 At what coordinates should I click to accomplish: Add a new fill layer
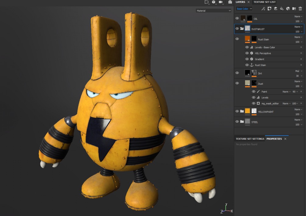pos(282,9)
